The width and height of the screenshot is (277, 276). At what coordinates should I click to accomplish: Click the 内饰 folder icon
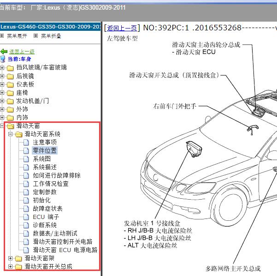[x=10, y=118]
